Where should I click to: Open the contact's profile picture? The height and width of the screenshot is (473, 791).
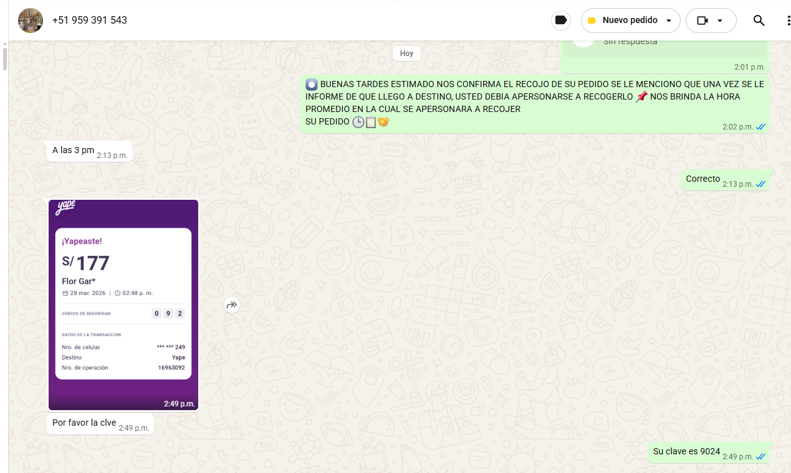coord(31,21)
